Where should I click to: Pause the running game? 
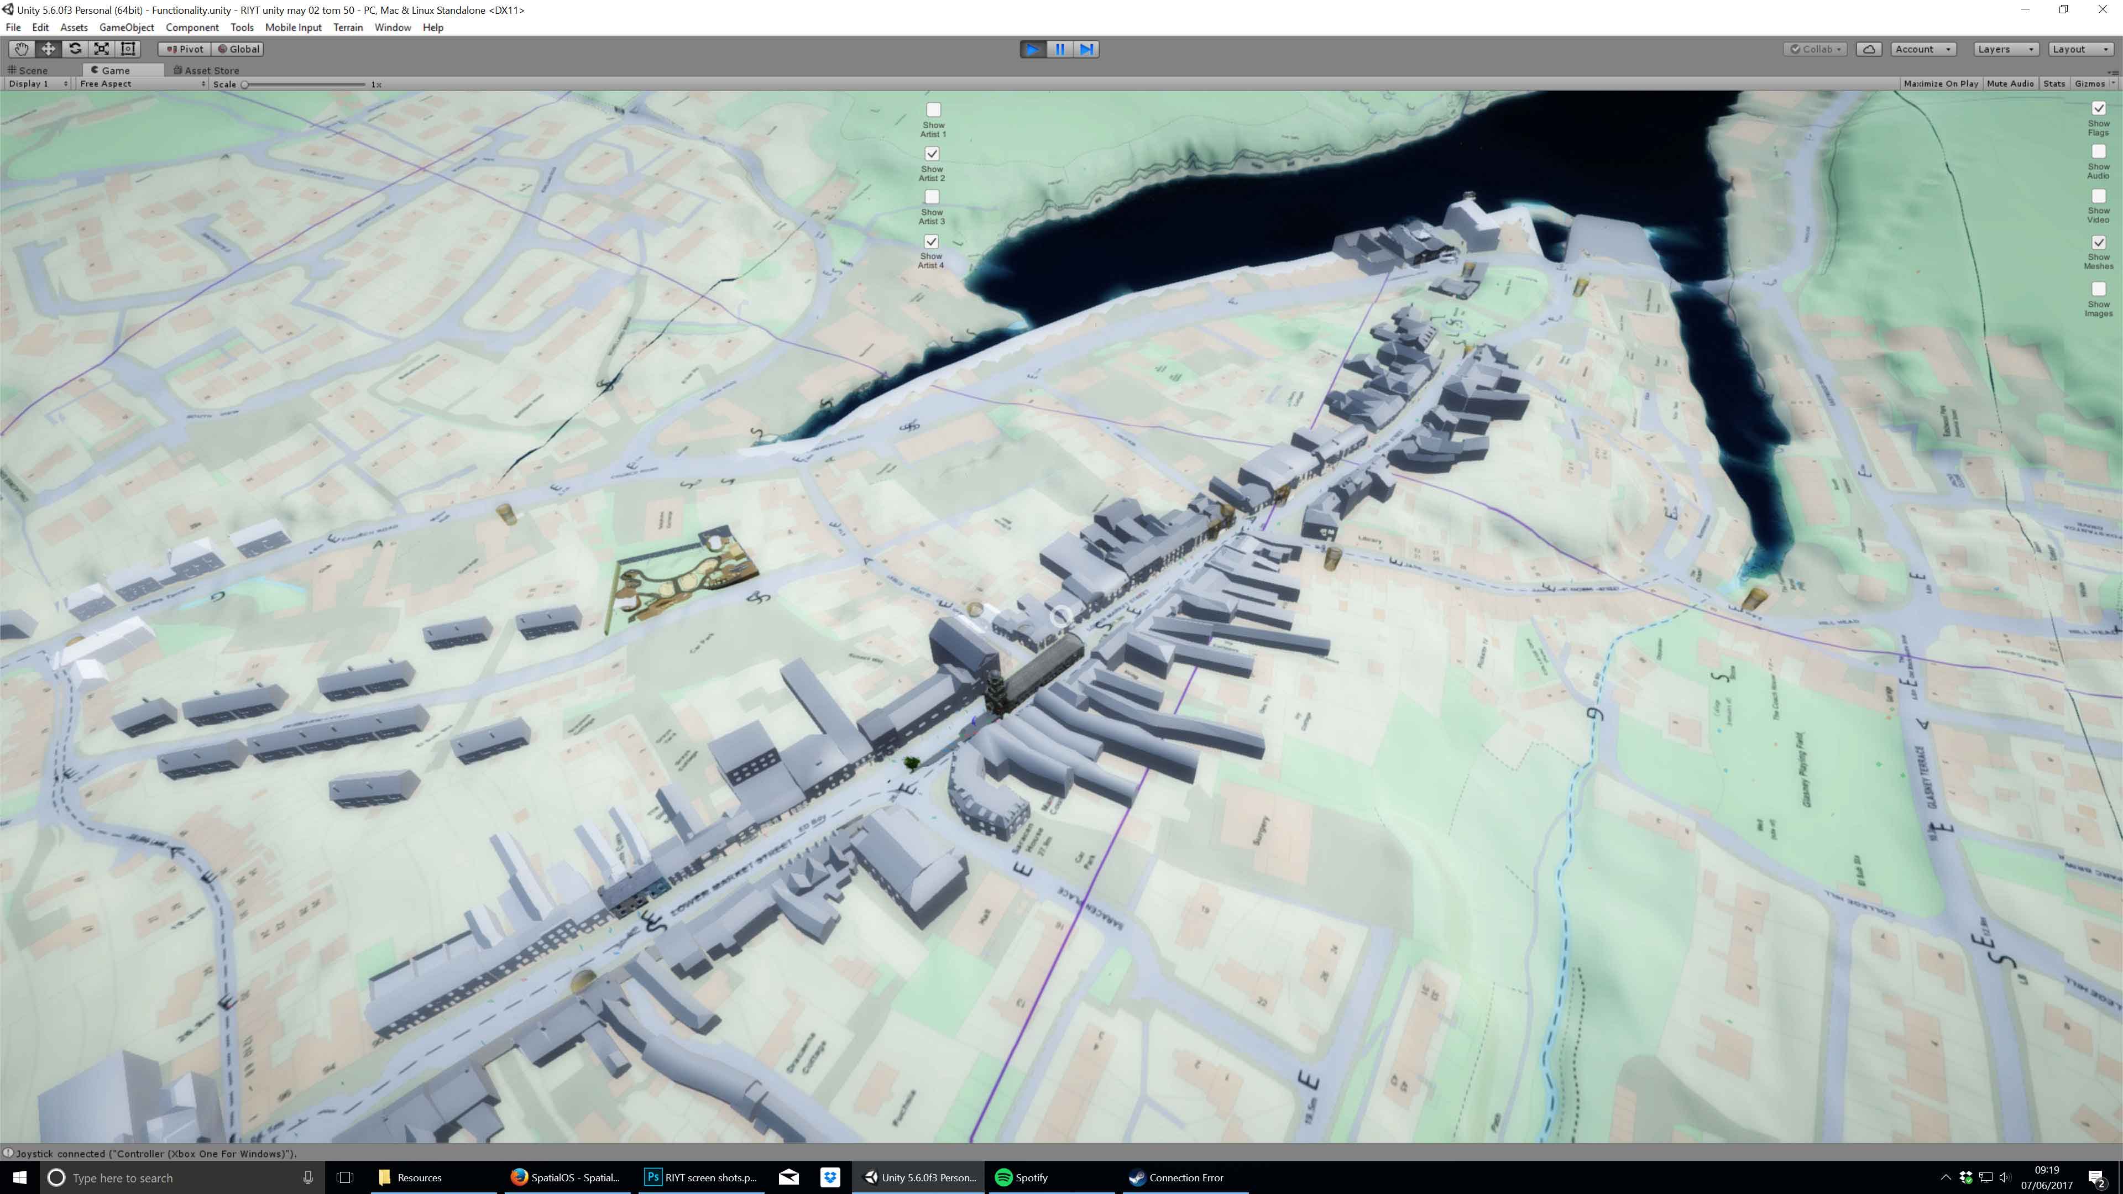(1060, 49)
